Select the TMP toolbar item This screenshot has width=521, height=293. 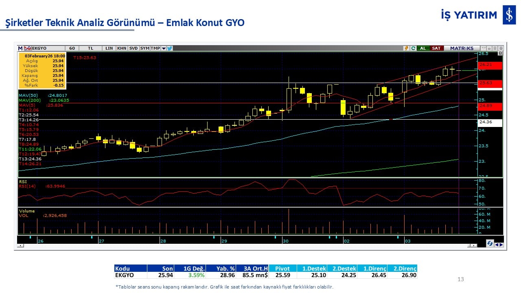pos(155,48)
